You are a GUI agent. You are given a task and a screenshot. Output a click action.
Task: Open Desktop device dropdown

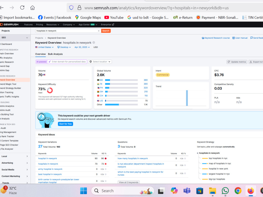pos(64,47)
